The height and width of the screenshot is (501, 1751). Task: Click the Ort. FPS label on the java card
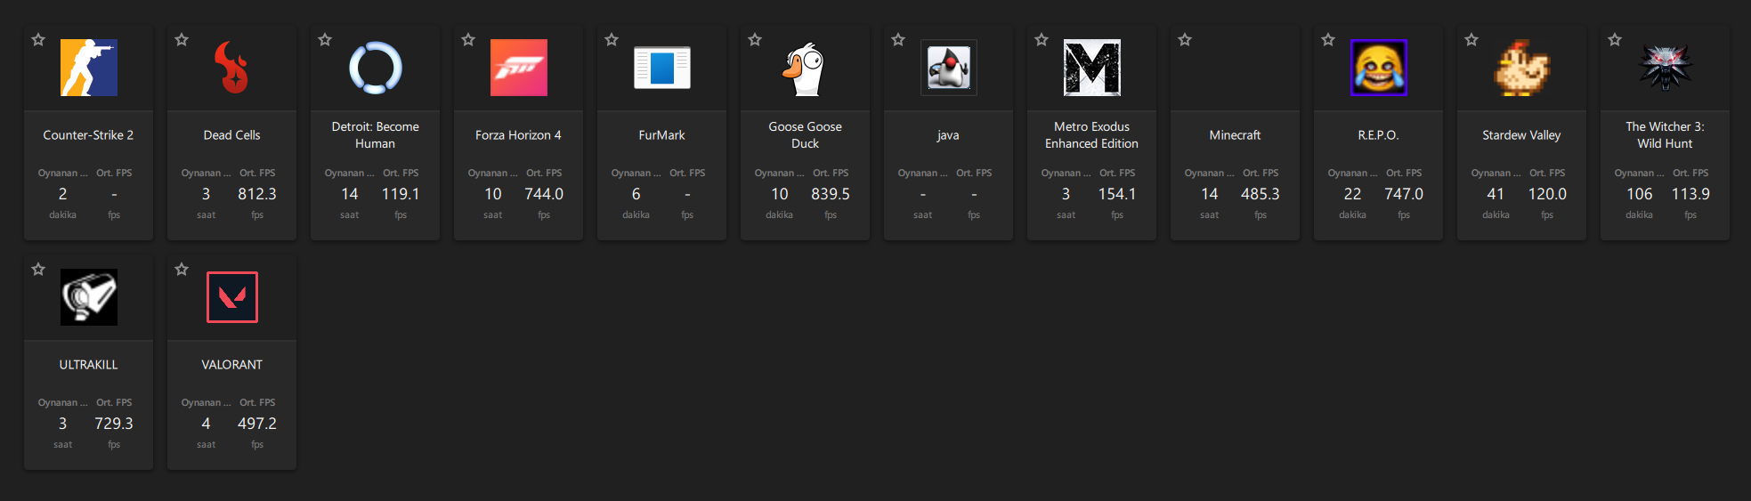tap(974, 173)
